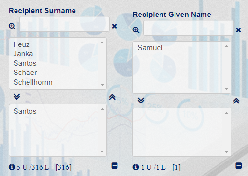
Task: Click the Given Name double-chevron down arrow
Action: click(141, 101)
